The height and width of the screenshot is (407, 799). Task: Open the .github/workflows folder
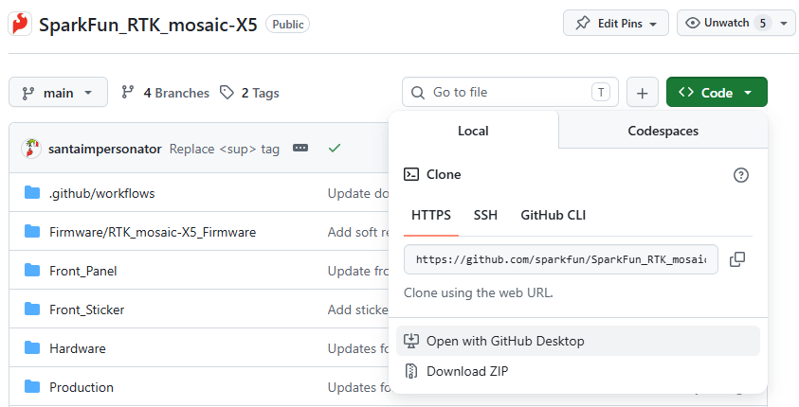[x=102, y=193]
